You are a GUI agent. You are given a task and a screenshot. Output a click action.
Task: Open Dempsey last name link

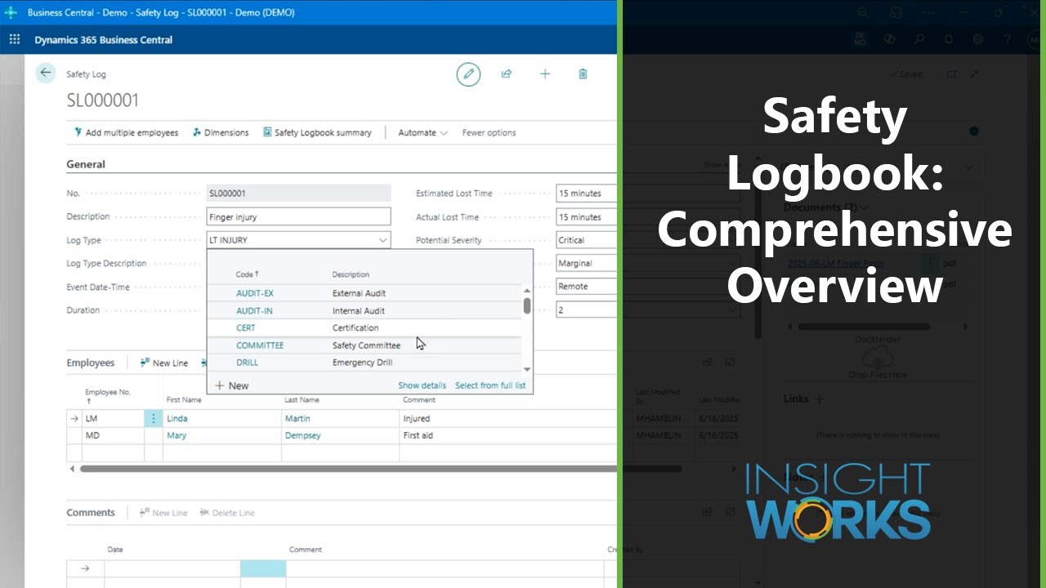point(302,435)
